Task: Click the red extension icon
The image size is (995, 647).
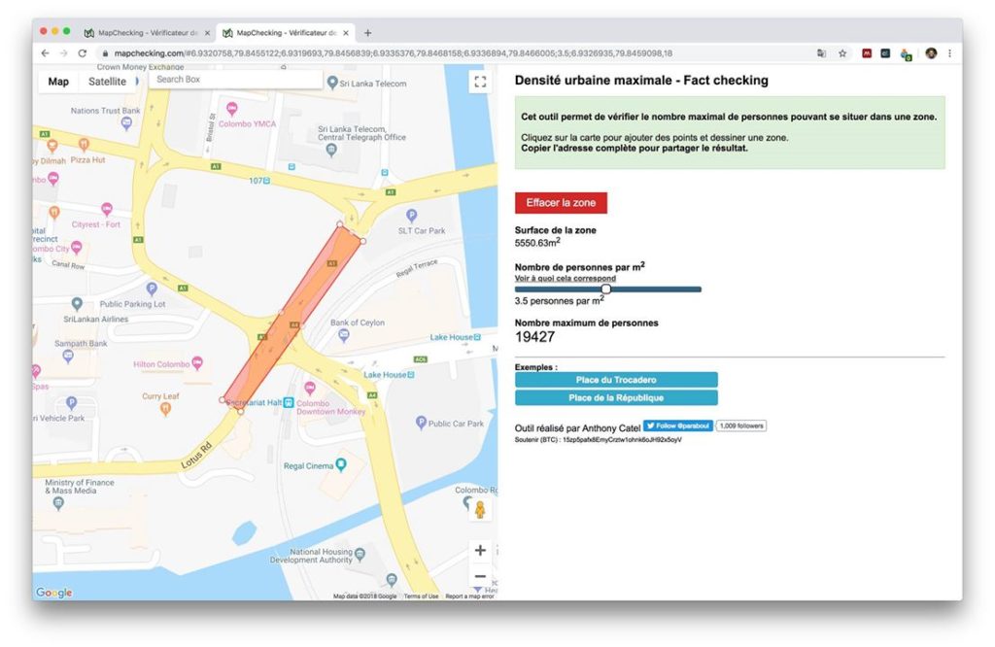Action: point(867,53)
